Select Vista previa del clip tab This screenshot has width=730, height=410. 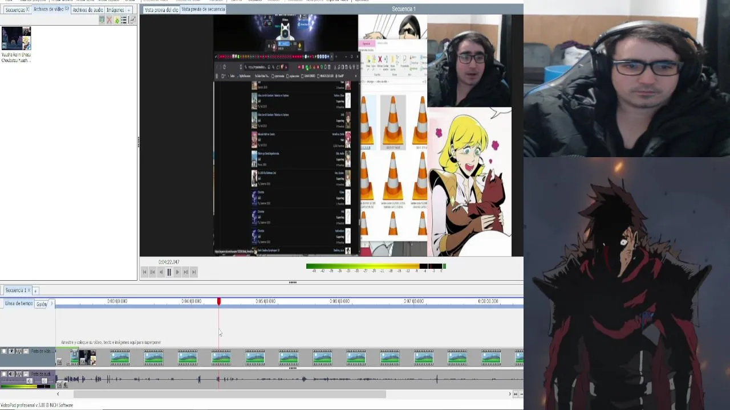(161, 10)
